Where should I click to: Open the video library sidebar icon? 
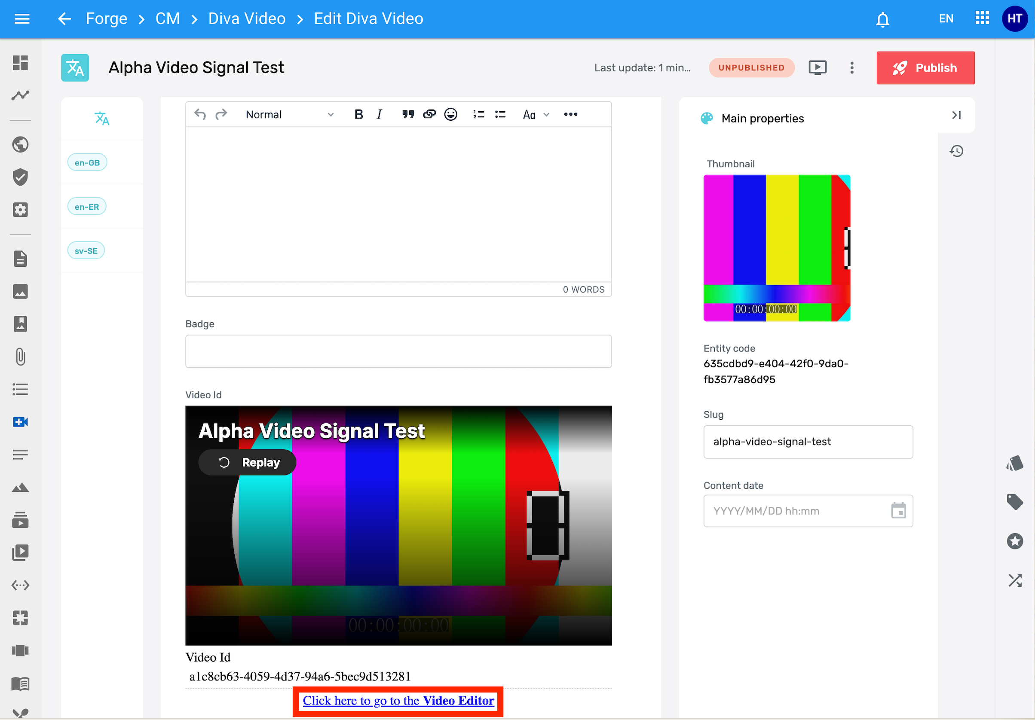point(20,552)
